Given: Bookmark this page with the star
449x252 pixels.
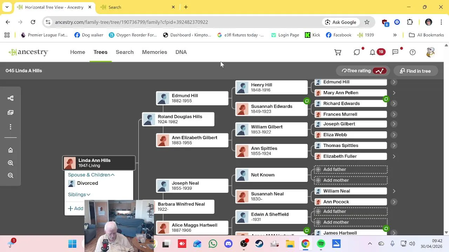Looking at the screenshot, I should point(367,22).
